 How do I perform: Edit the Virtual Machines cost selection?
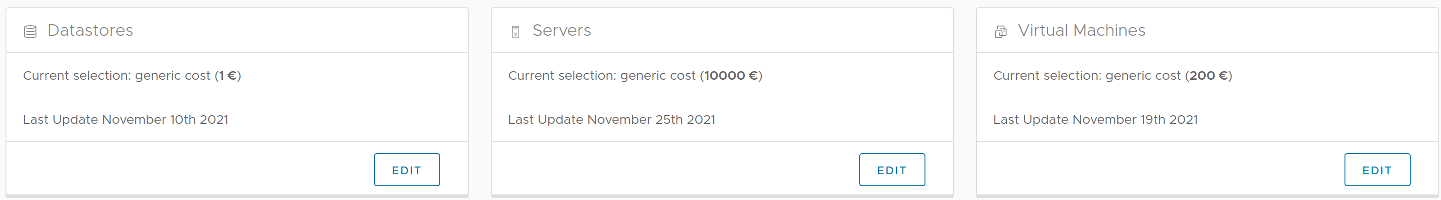coord(1377,170)
